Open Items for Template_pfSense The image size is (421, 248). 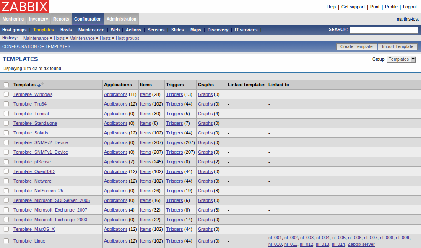coord(146,162)
